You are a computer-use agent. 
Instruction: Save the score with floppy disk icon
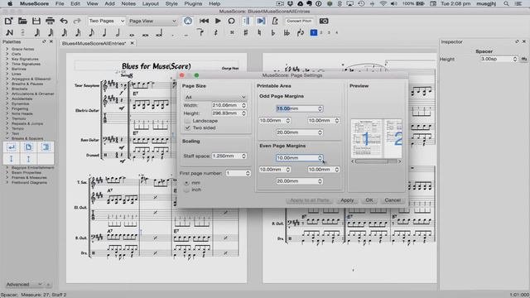[x=36, y=21]
